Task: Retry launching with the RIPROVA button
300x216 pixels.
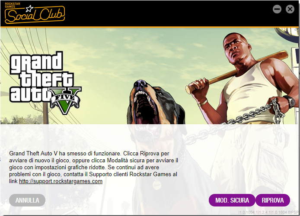Action: point(273,200)
